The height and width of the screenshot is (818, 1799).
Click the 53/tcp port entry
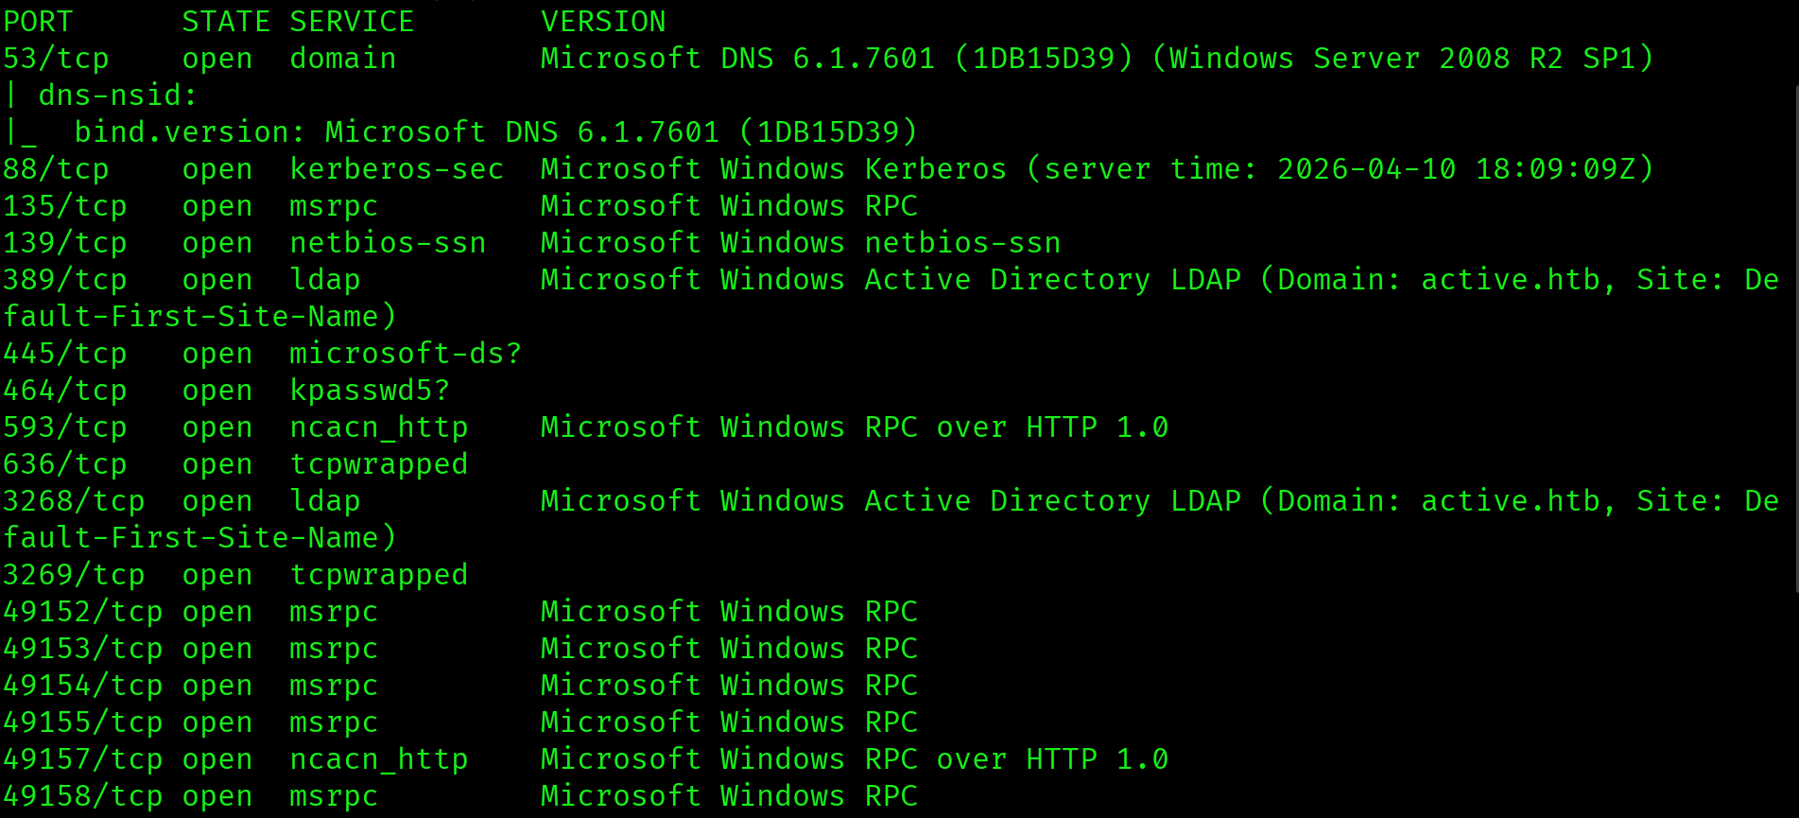tap(56, 59)
